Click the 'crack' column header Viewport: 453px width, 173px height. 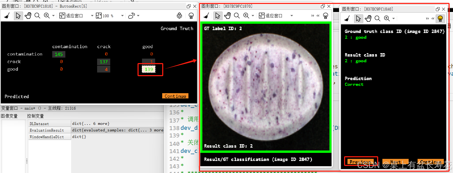point(104,47)
